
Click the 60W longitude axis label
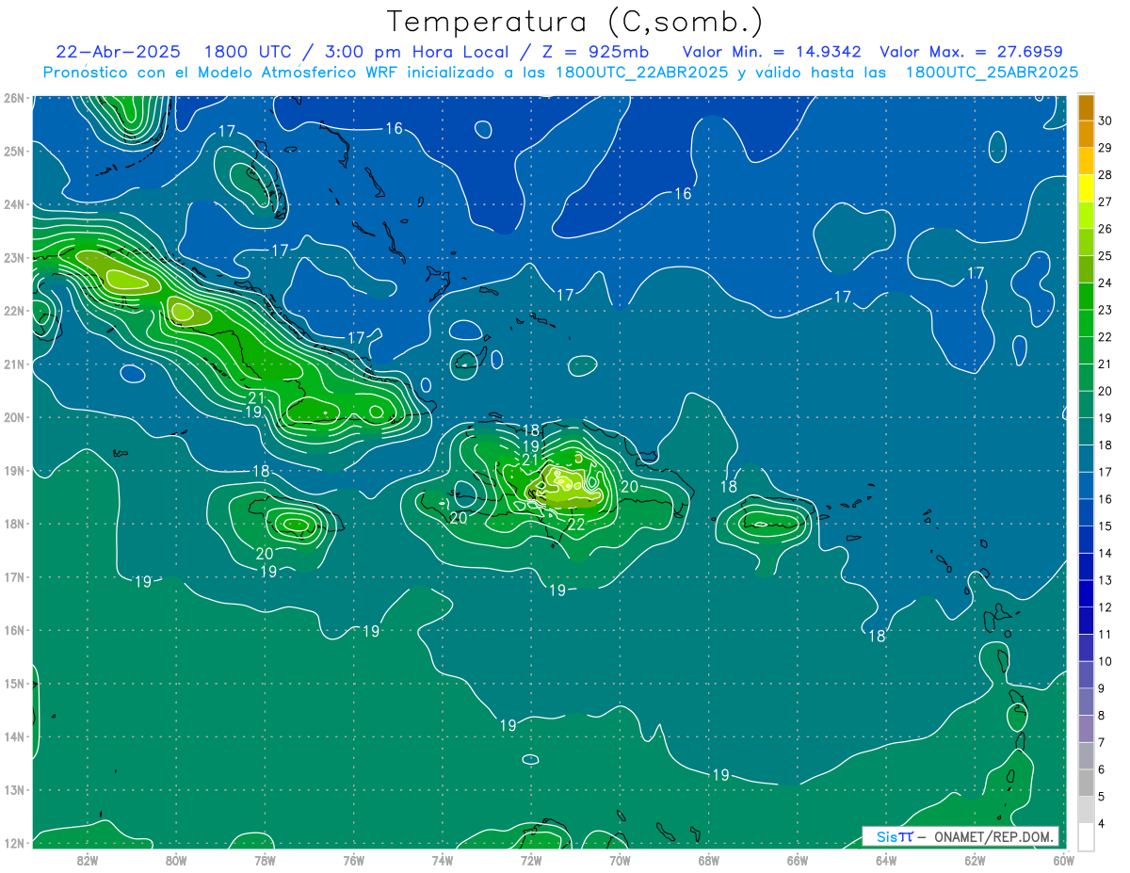[1063, 860]
